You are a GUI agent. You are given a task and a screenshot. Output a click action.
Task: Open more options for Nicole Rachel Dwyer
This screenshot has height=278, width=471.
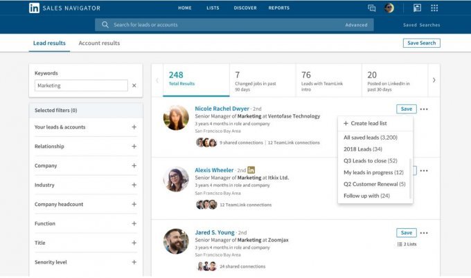click(x=424, y=109)
